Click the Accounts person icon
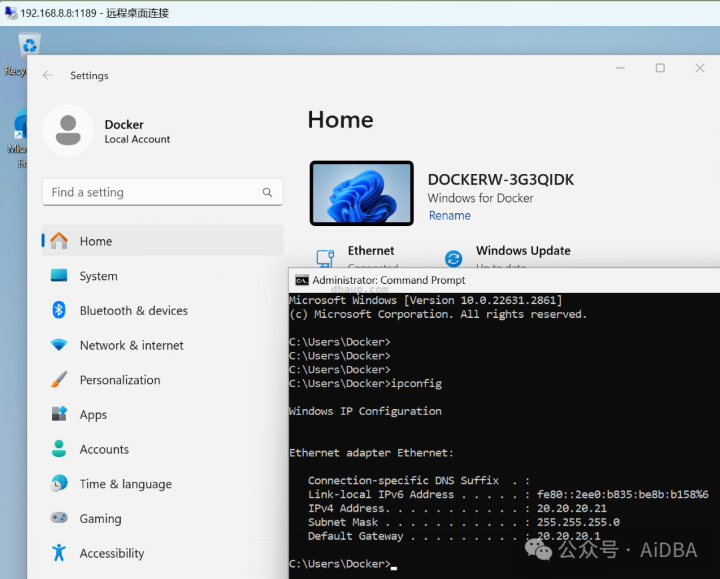Image resolution: width=720 pixels, height=579 pixels. tap(59, 448)
